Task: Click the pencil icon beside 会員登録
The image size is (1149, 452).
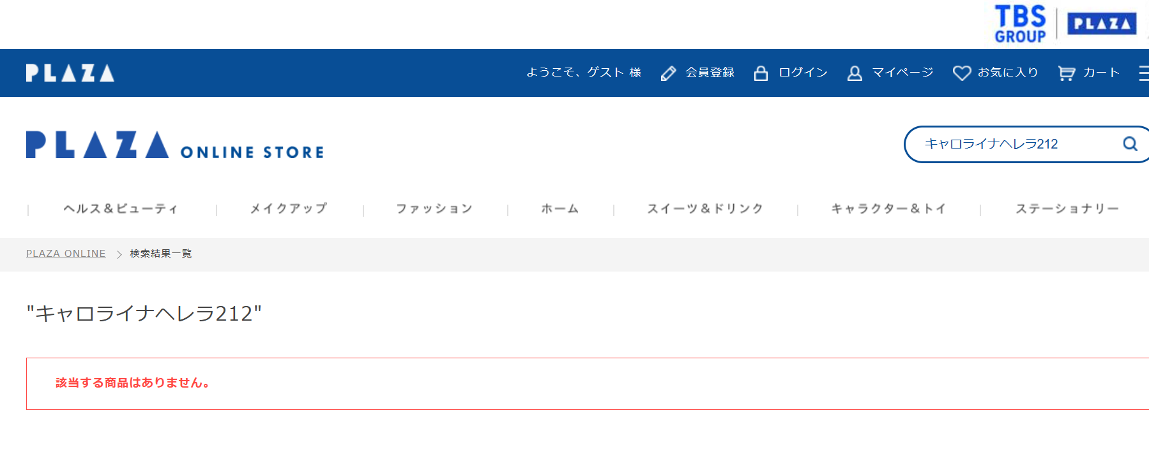Action: [x=668, y=73]
